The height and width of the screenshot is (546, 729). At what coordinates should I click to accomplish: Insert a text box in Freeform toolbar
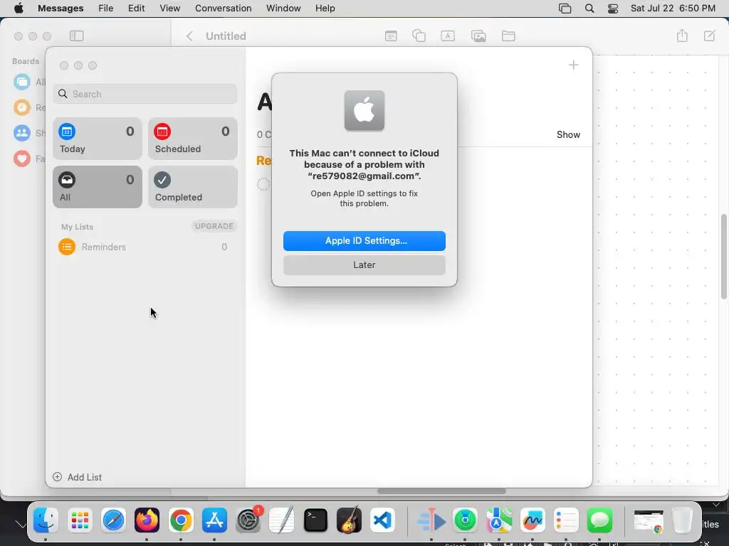point(448,36)
